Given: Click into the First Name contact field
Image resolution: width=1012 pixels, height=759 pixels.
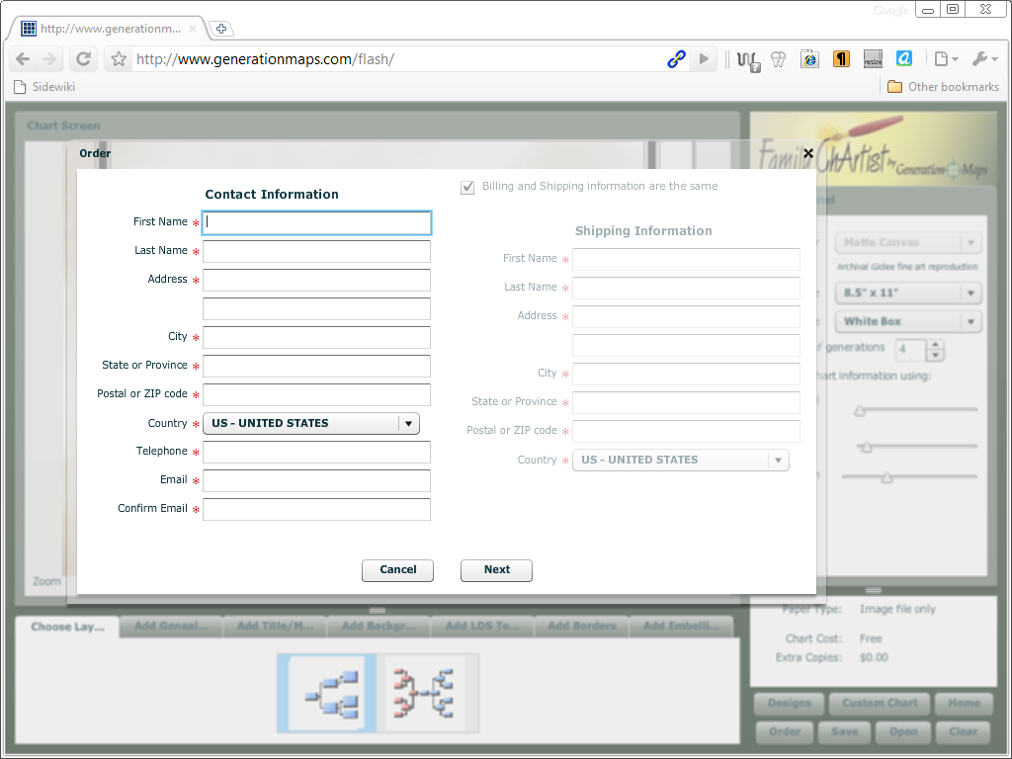Looking at the screenshot, I should [x=316, y=223].
